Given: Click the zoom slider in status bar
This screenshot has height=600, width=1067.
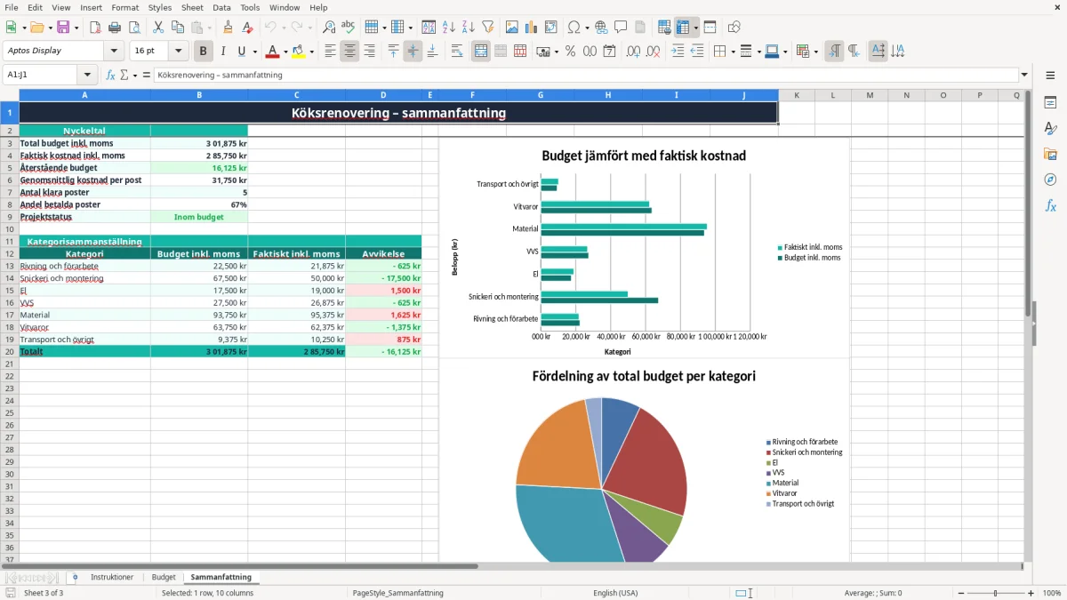Looking at the screenshot, I should (x=994, y=593).
